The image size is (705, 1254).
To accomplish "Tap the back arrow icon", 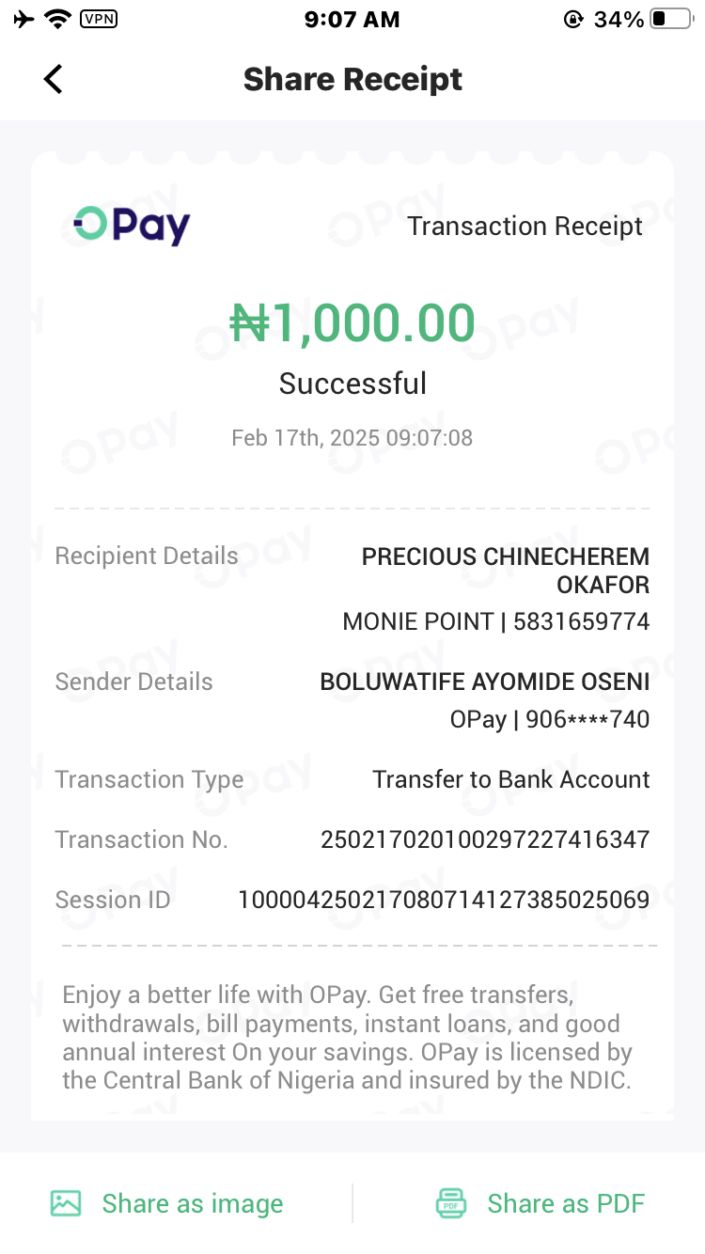I will click(x=54, y=79).
